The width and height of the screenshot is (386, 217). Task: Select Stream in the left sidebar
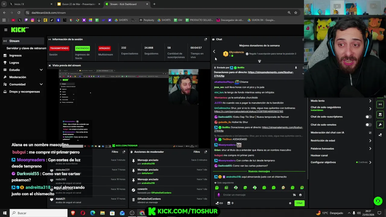[x=23, y=41]
